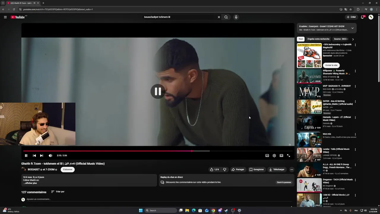Skip to the previous video
The height and width of the screenshot is (214, 380).
tap(34, 155)
